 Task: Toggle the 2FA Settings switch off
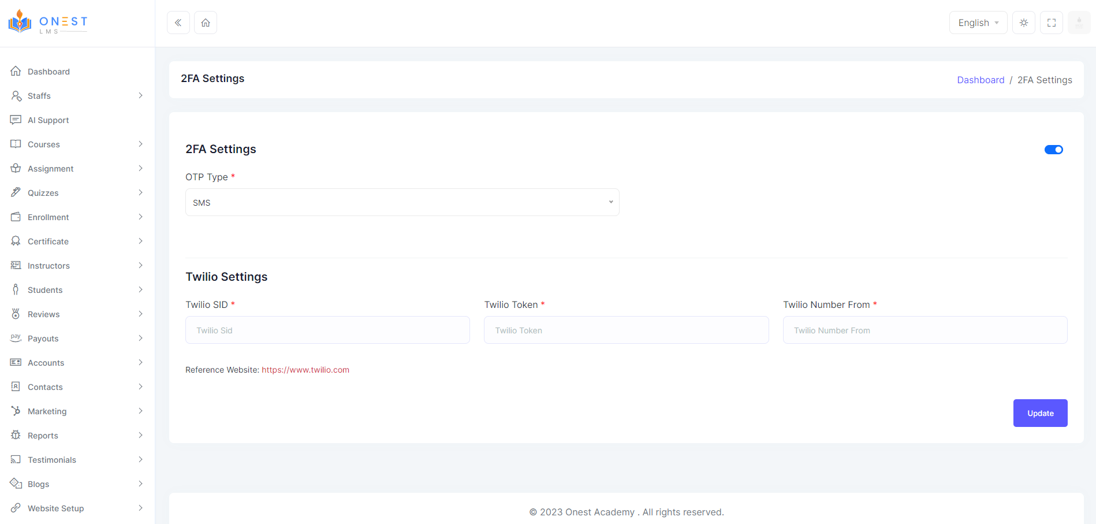1054,149
